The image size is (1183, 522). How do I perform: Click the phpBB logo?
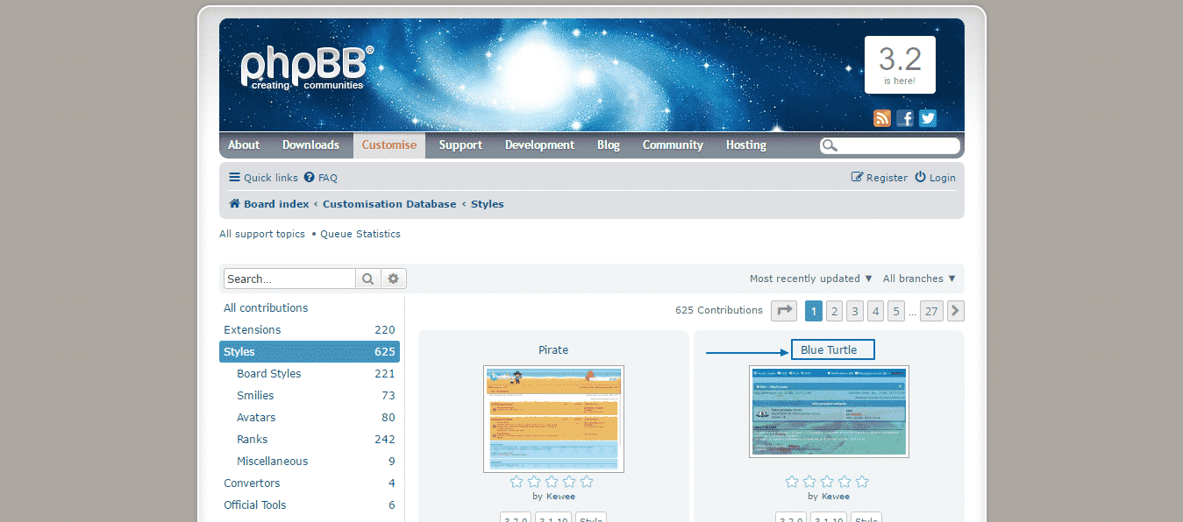pyautogui.click(x=305, y=67)
